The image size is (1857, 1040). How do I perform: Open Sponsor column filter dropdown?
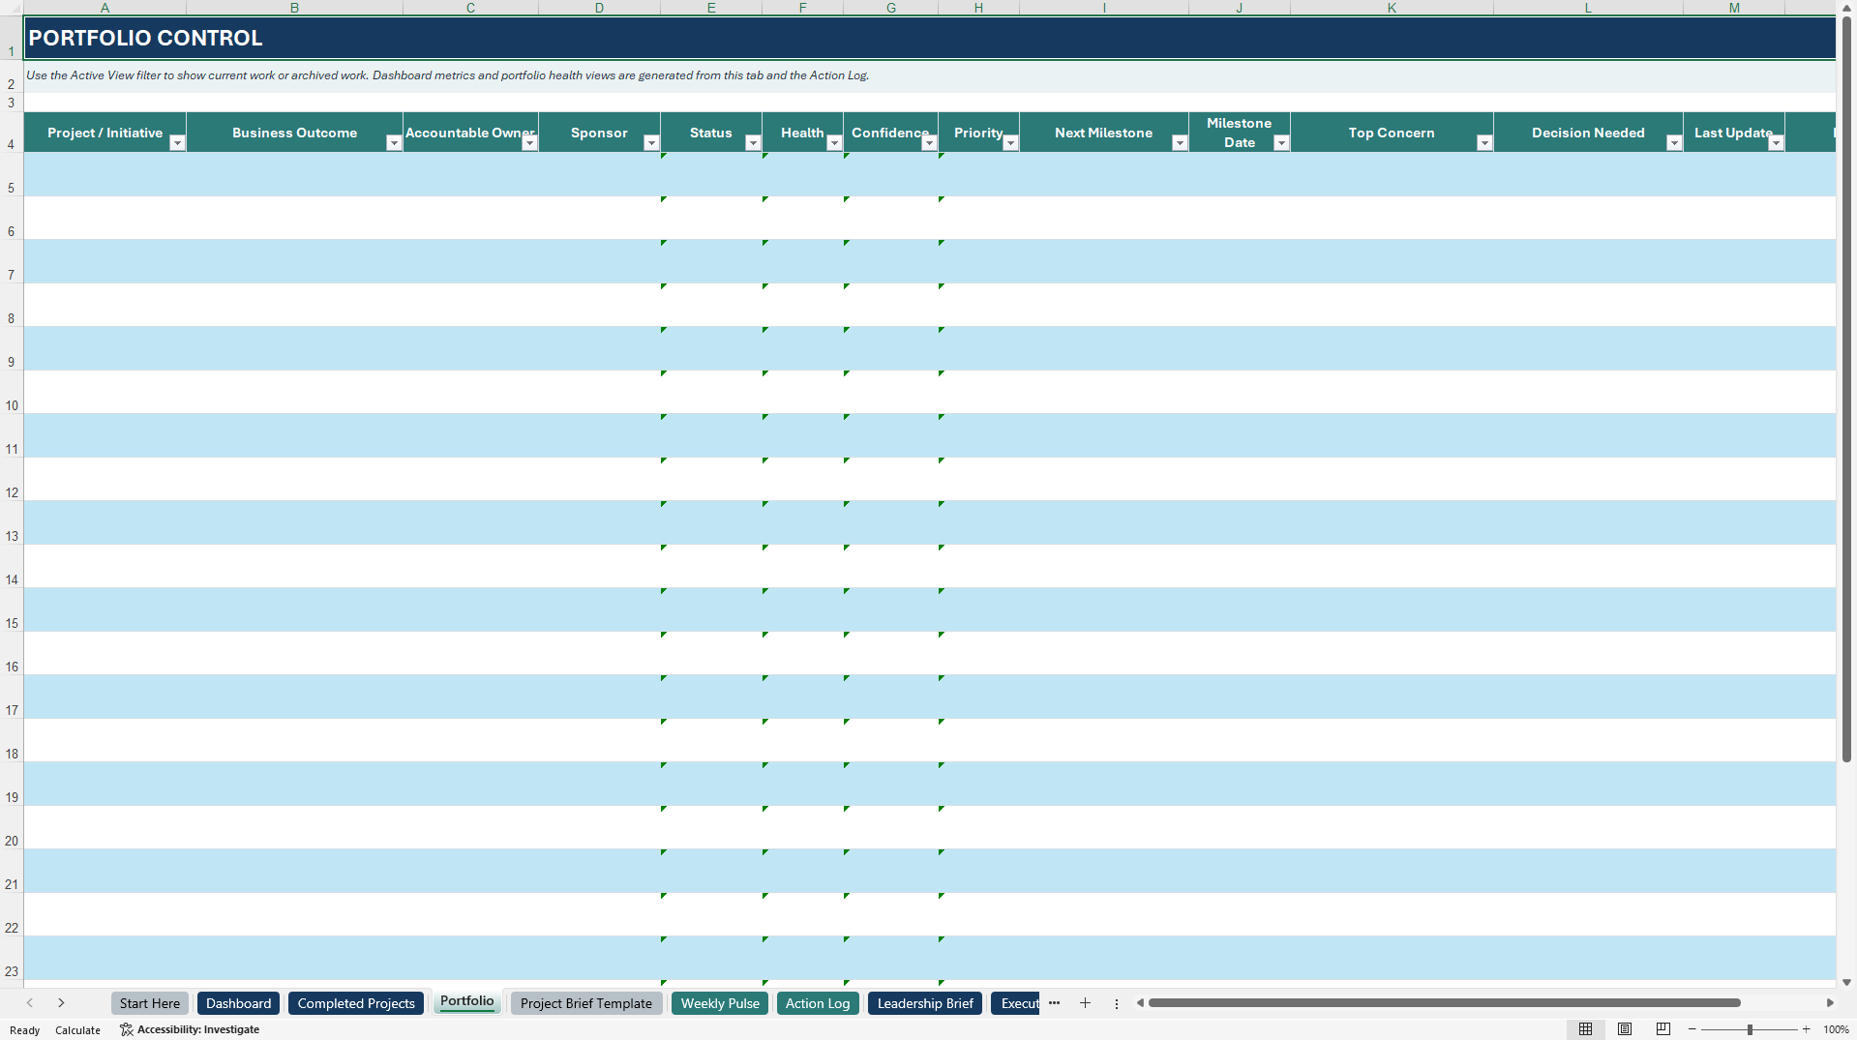(651, 143)
